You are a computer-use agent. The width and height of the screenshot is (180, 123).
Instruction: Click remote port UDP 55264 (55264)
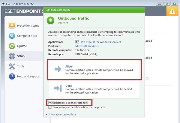[x=86, y=54]
